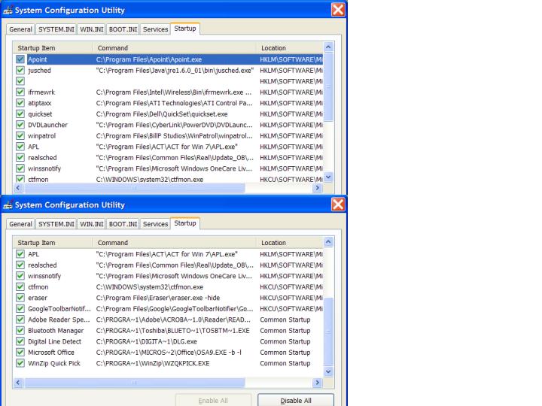The image size is (542, 406).
Task: Click Common Startup location for WinZip row
Action: coord(285,363)
